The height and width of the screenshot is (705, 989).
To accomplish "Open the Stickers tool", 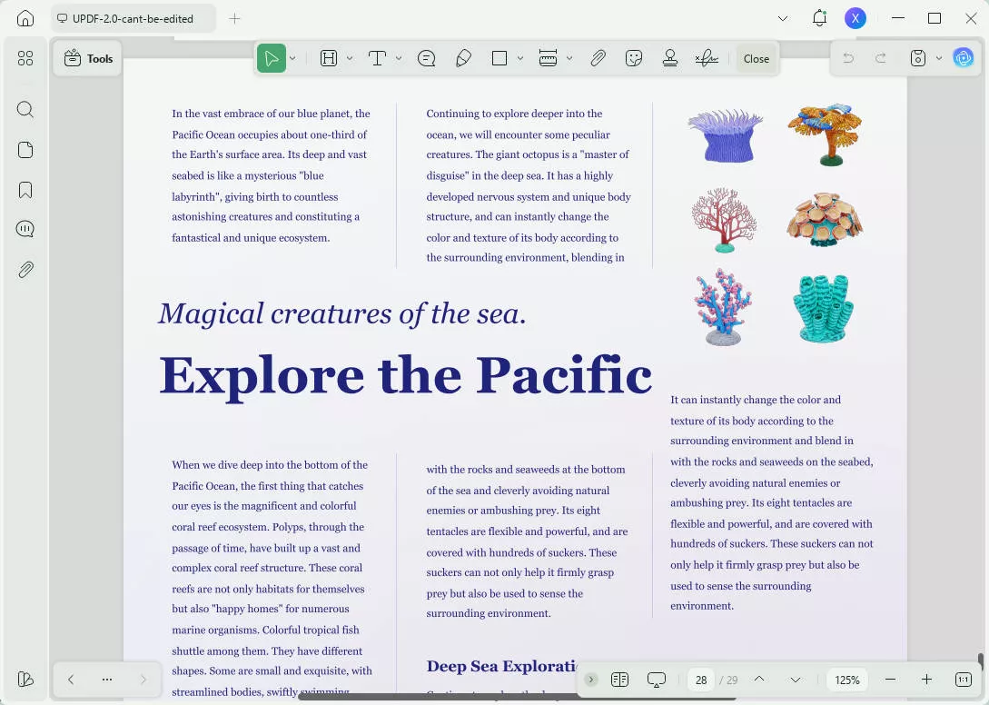I will [634, 59].
